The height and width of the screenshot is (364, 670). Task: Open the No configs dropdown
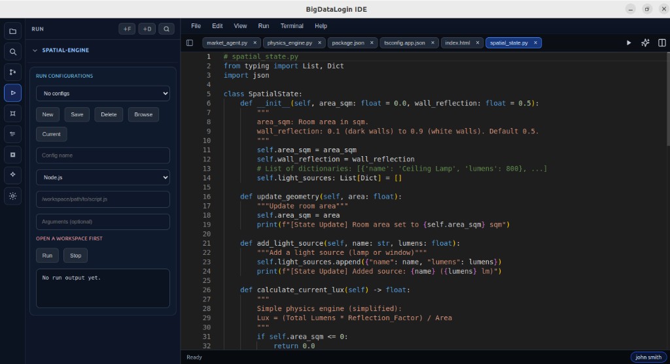pyautogui.click(x=103, y=93)
